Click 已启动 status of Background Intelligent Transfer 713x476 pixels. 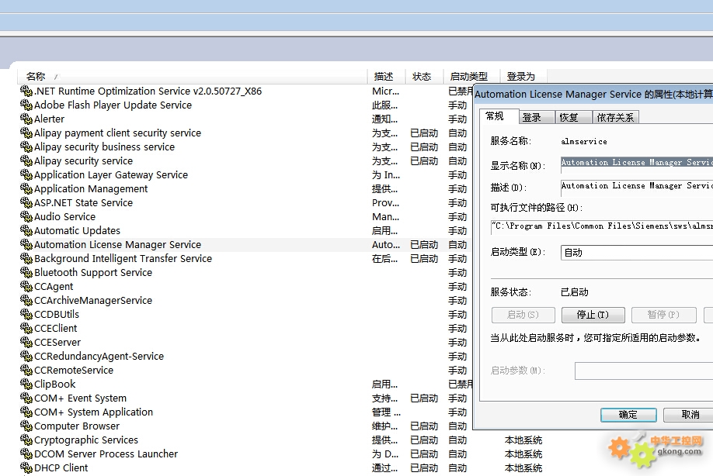(x=424, y=259)
